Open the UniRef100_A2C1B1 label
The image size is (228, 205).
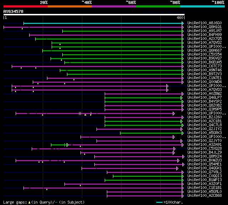204,121
